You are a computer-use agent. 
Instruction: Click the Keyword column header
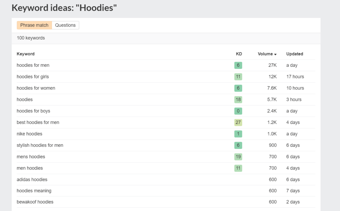click(x=26, y=54)
